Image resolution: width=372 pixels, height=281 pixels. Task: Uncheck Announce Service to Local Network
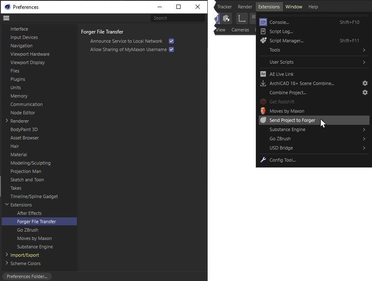tap(171, 41)
